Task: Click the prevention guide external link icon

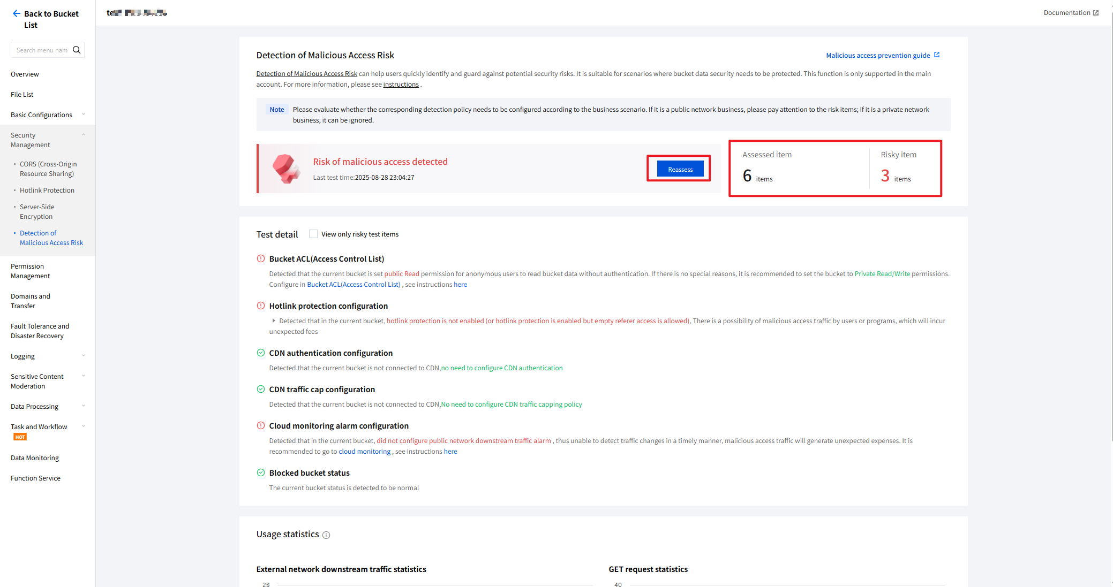Action: (937, 55)
